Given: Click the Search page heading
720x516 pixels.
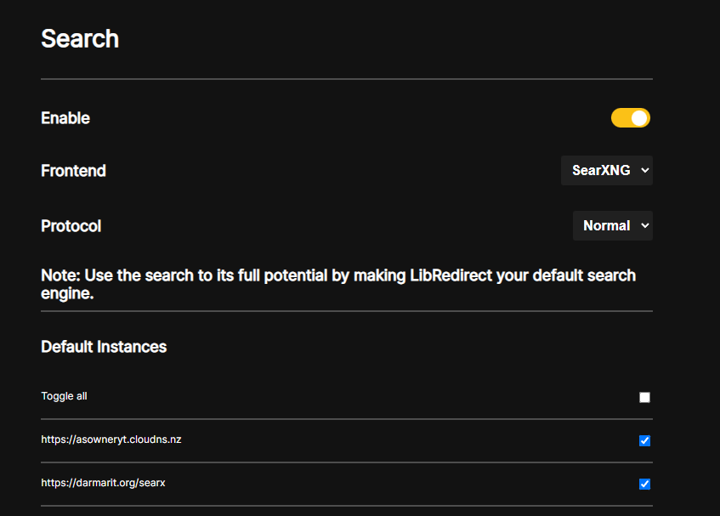Looking at the screenshot, I should pos(79,38).
